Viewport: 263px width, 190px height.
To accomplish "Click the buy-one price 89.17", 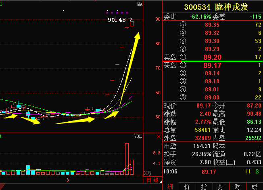I will pos(212,65).
